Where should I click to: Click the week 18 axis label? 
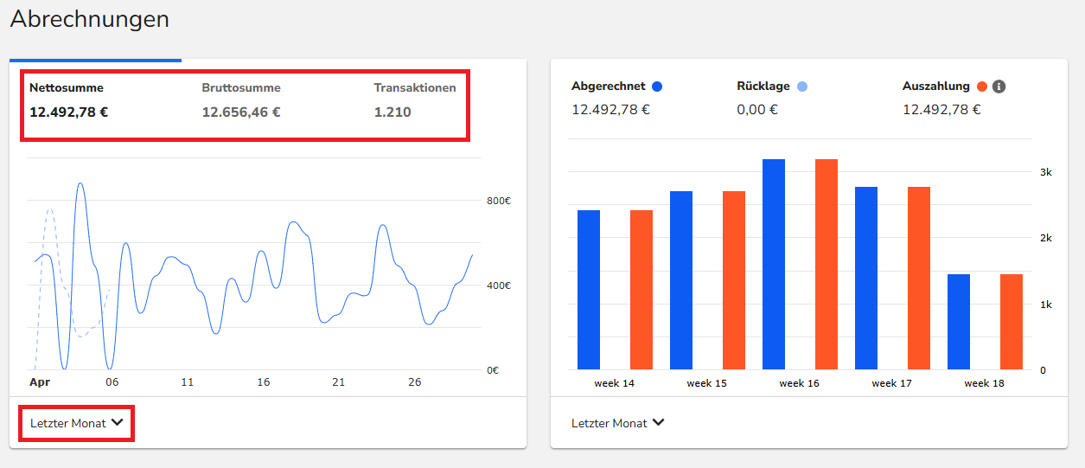[984, 383]
